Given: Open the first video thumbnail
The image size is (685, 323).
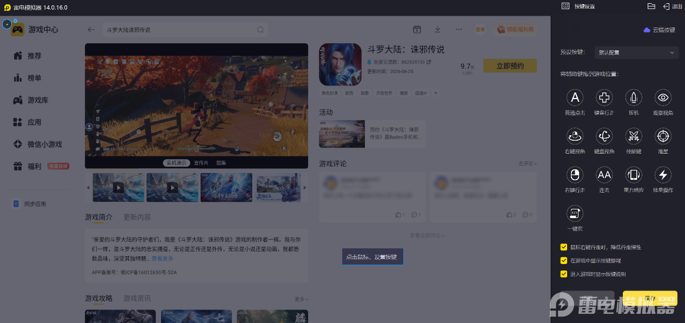Looking at the screenshot, I should point(118,188).
